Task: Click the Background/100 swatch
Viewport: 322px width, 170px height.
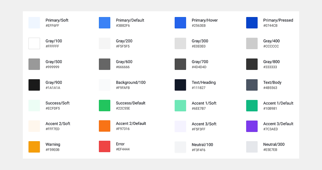Action: (x=104, y=85)
